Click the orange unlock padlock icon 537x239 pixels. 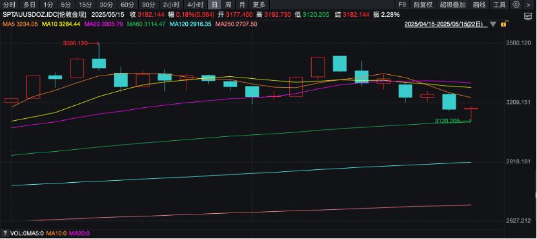[504, 24]
